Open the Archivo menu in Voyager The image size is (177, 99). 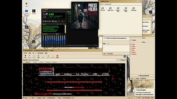(x=25, y=53)
